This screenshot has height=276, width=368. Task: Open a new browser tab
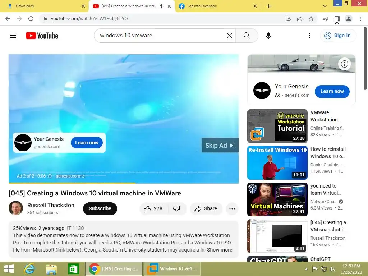(269, 6)
